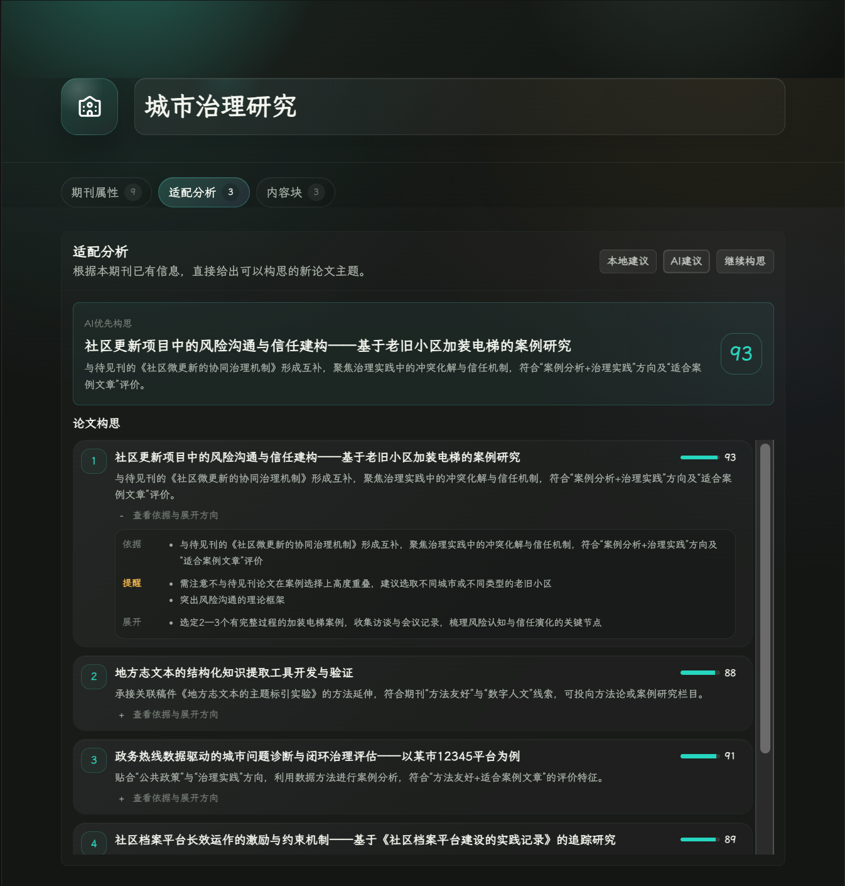Click the score bar for idea 91
Viewport: 845px width, 886px height.
(700, 756)
